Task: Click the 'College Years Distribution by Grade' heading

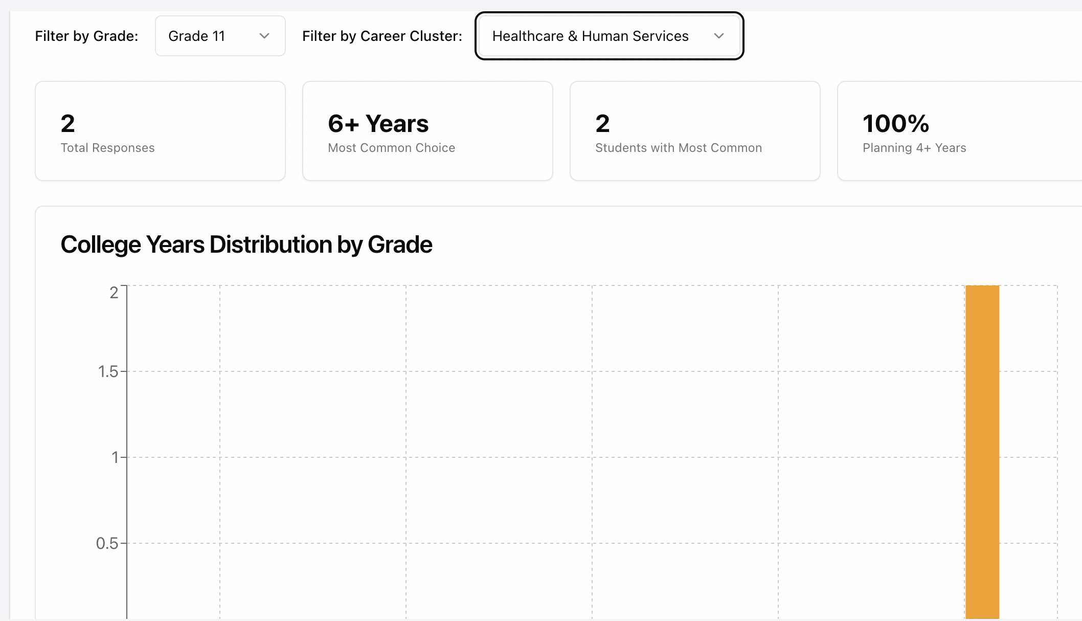Action: pos(246,245)
